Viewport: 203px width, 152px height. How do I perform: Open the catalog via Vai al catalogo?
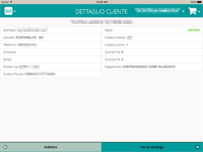(152, 147)
